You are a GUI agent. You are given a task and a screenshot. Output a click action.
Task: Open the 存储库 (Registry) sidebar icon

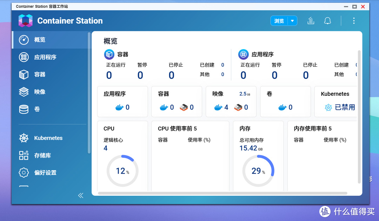pos(24,155)
